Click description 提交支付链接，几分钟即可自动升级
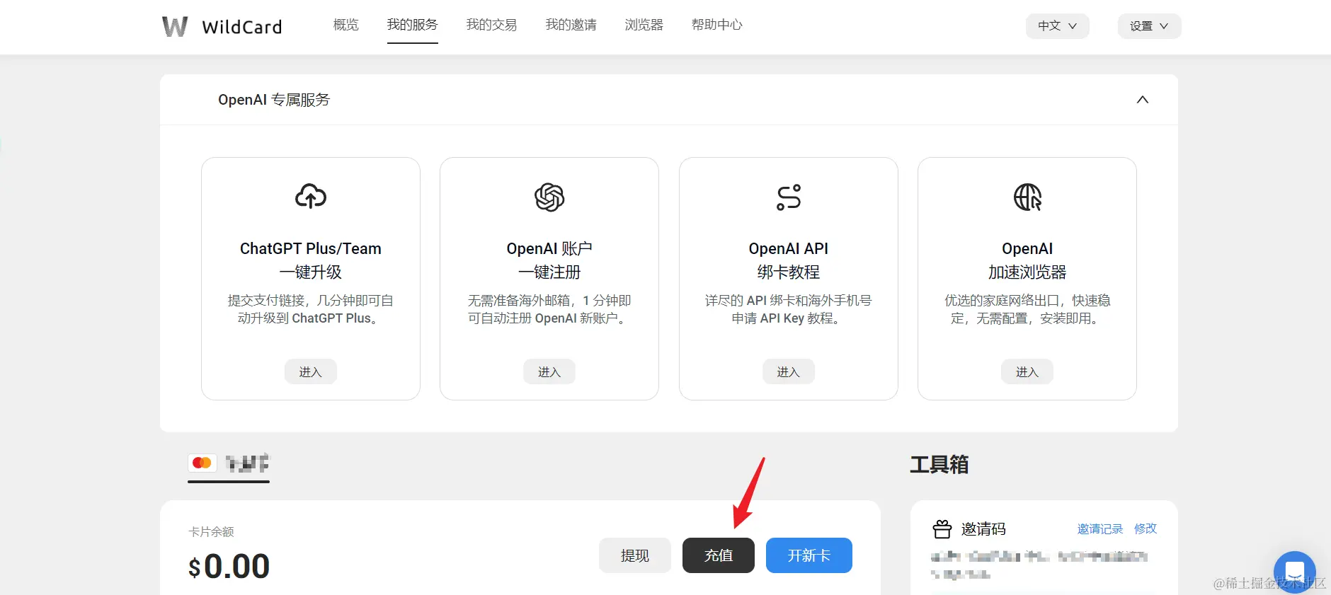The height and width of the screenshot is (595, 1331). (x=311, y=309)
